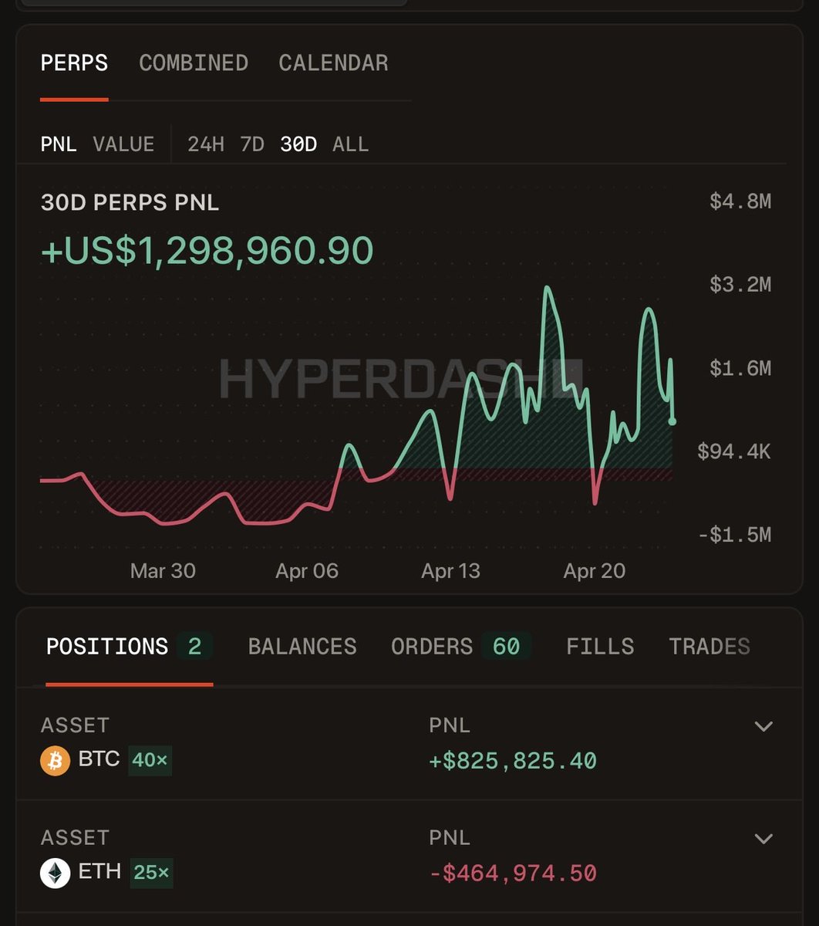Click the $4.8M axis label

[740, 202]
